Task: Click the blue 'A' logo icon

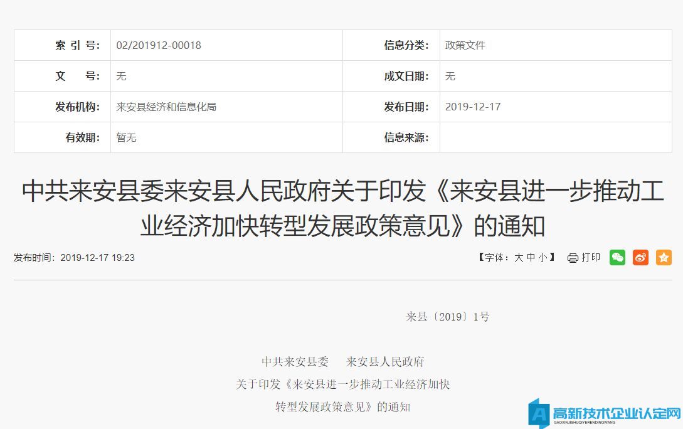Action: coord(538,413)
